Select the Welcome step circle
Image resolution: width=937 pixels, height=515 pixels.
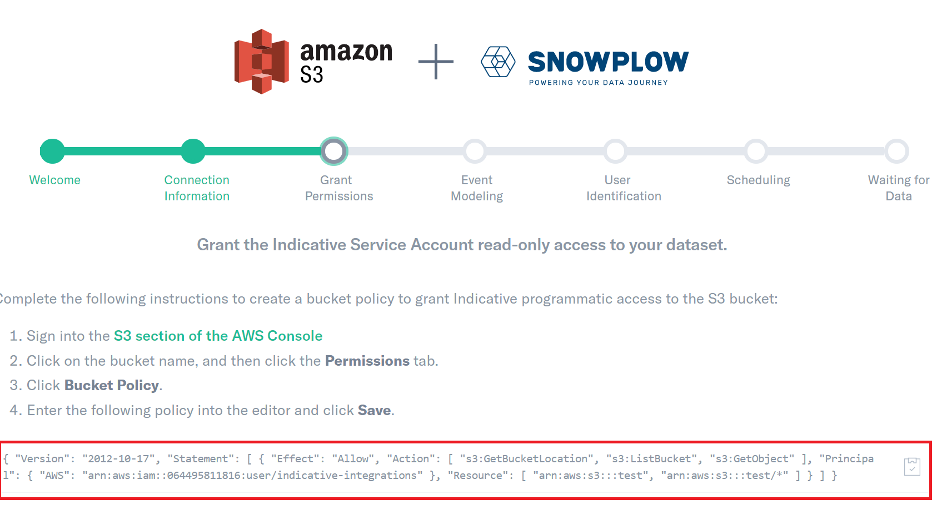point(53,151)
